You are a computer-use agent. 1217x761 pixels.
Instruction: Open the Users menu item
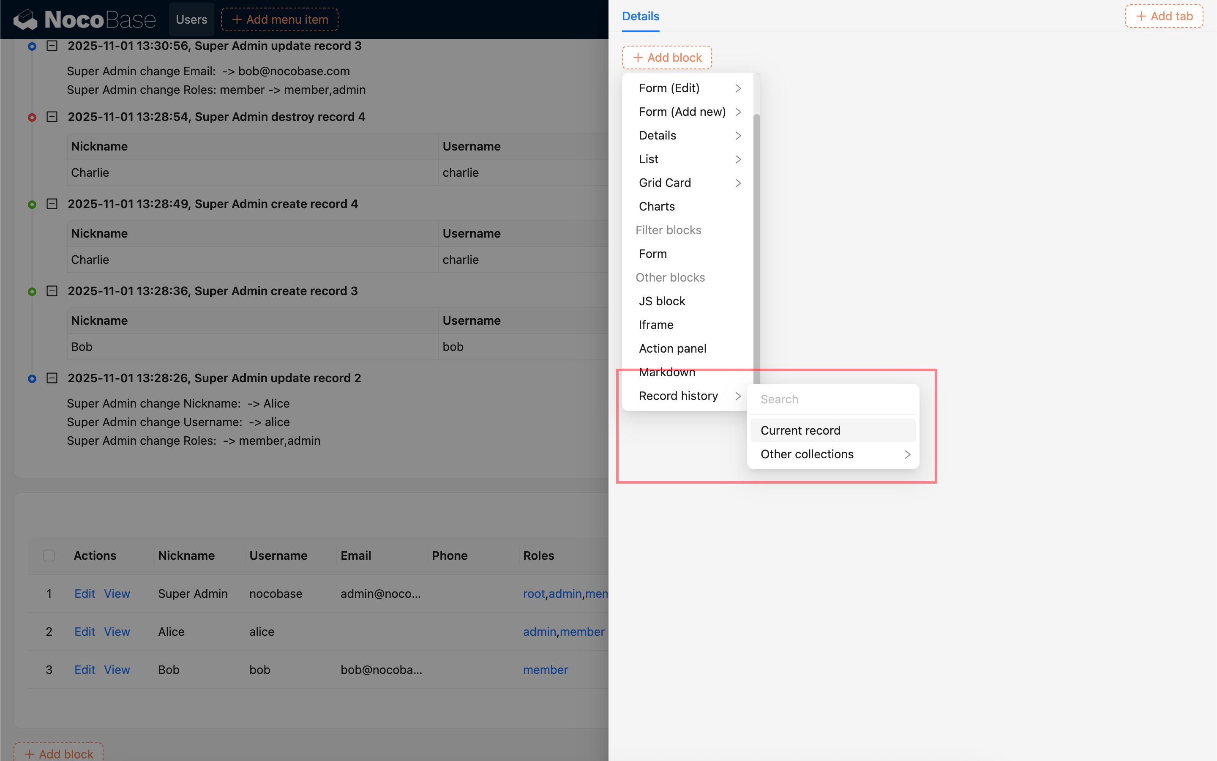click(x=191, y=19)
